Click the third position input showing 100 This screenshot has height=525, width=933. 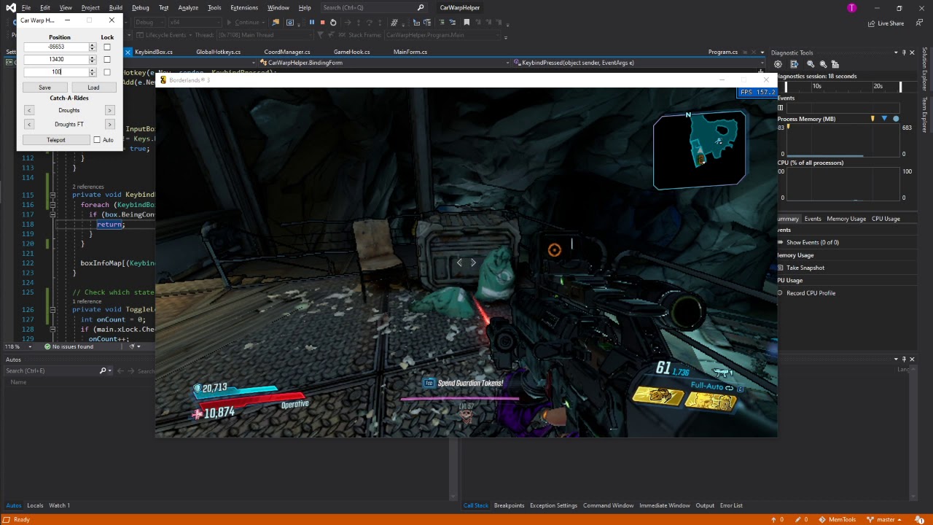coord(56,71)
